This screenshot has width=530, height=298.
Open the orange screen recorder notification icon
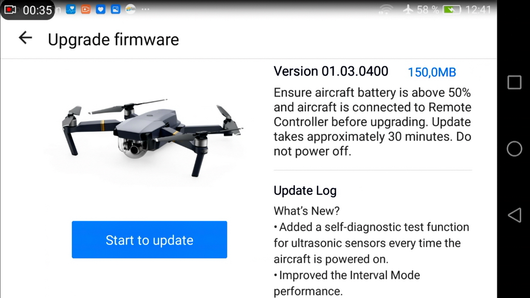tap(85, 9)
